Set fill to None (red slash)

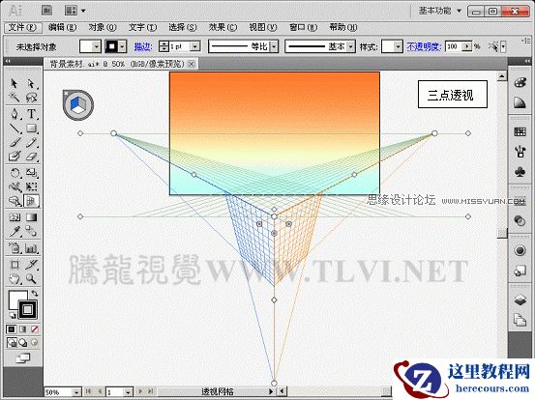tap(35, 329)
